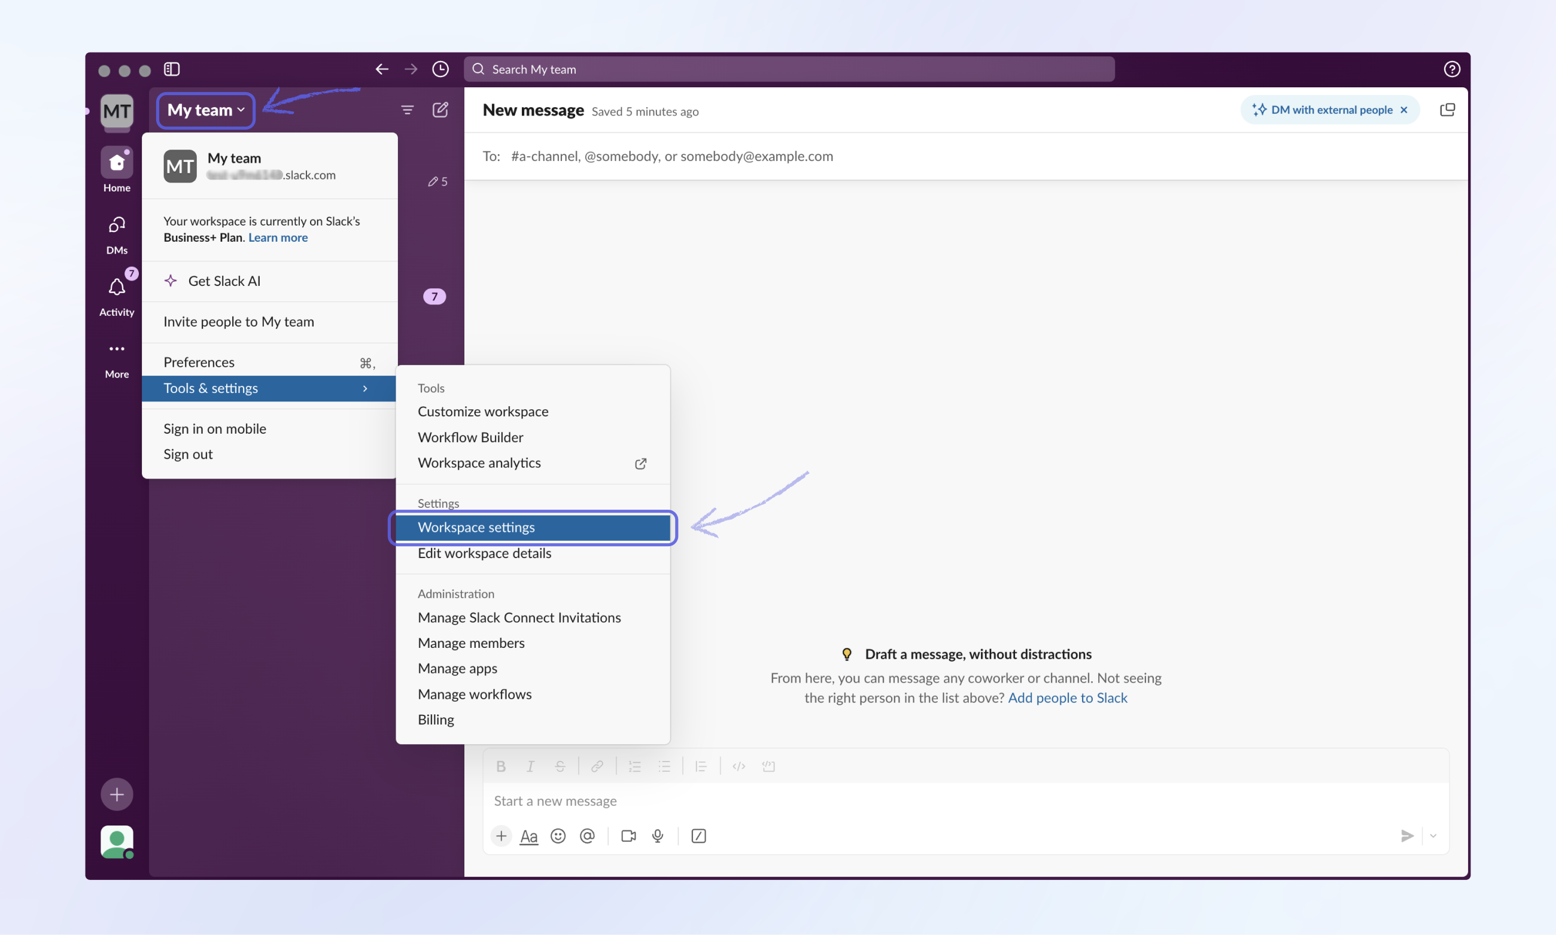Screen dimensions: 1556x935
Task: Click the microphone audio clip icon
Action: pyautogui.click(x=657, y=836)
